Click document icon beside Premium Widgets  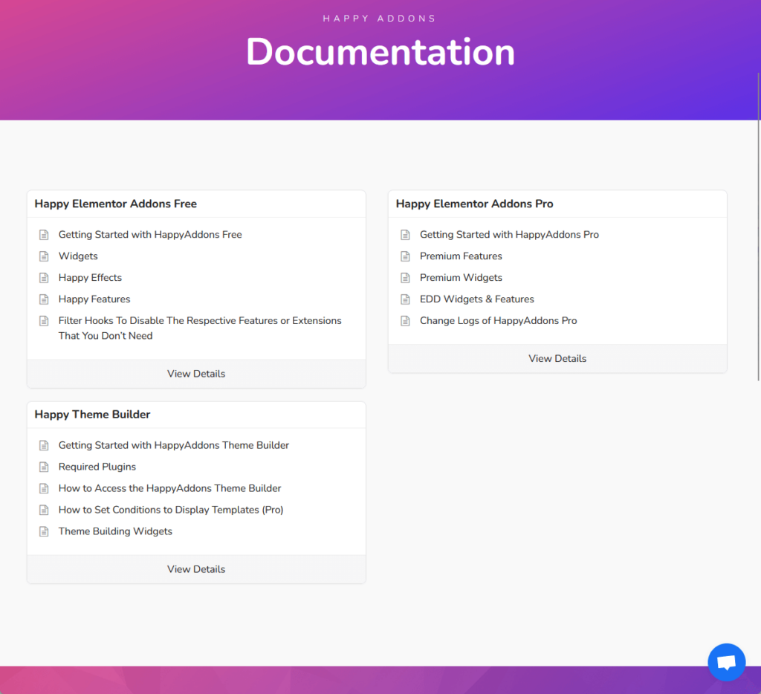tap(405, 278)
